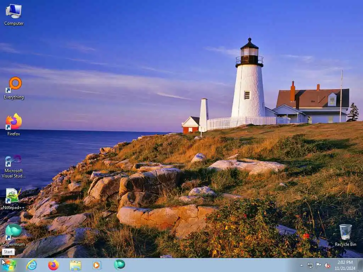Click the 'Computer' label text
The height and width of the screenshot is (272, 363).
pos(14,23)
